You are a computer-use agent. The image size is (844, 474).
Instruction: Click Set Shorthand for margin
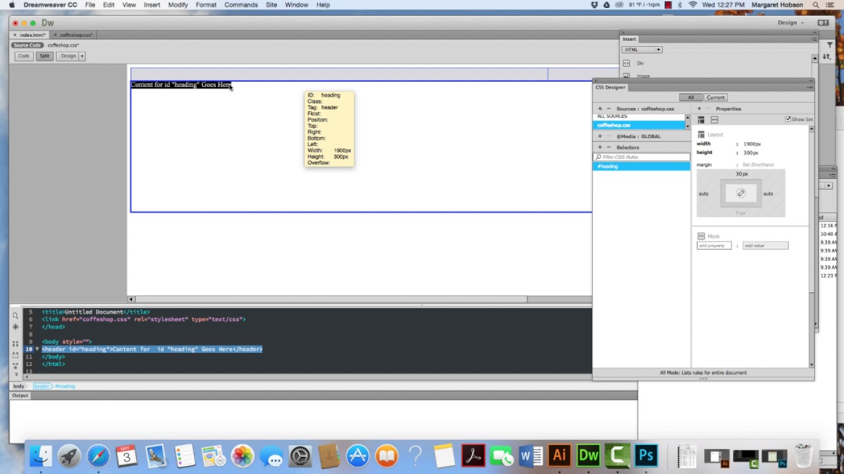(x=758, y=165)
